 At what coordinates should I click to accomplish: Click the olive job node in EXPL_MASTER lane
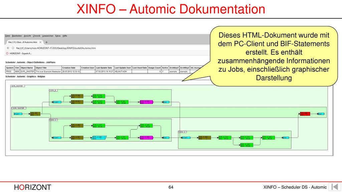[35, 114]
